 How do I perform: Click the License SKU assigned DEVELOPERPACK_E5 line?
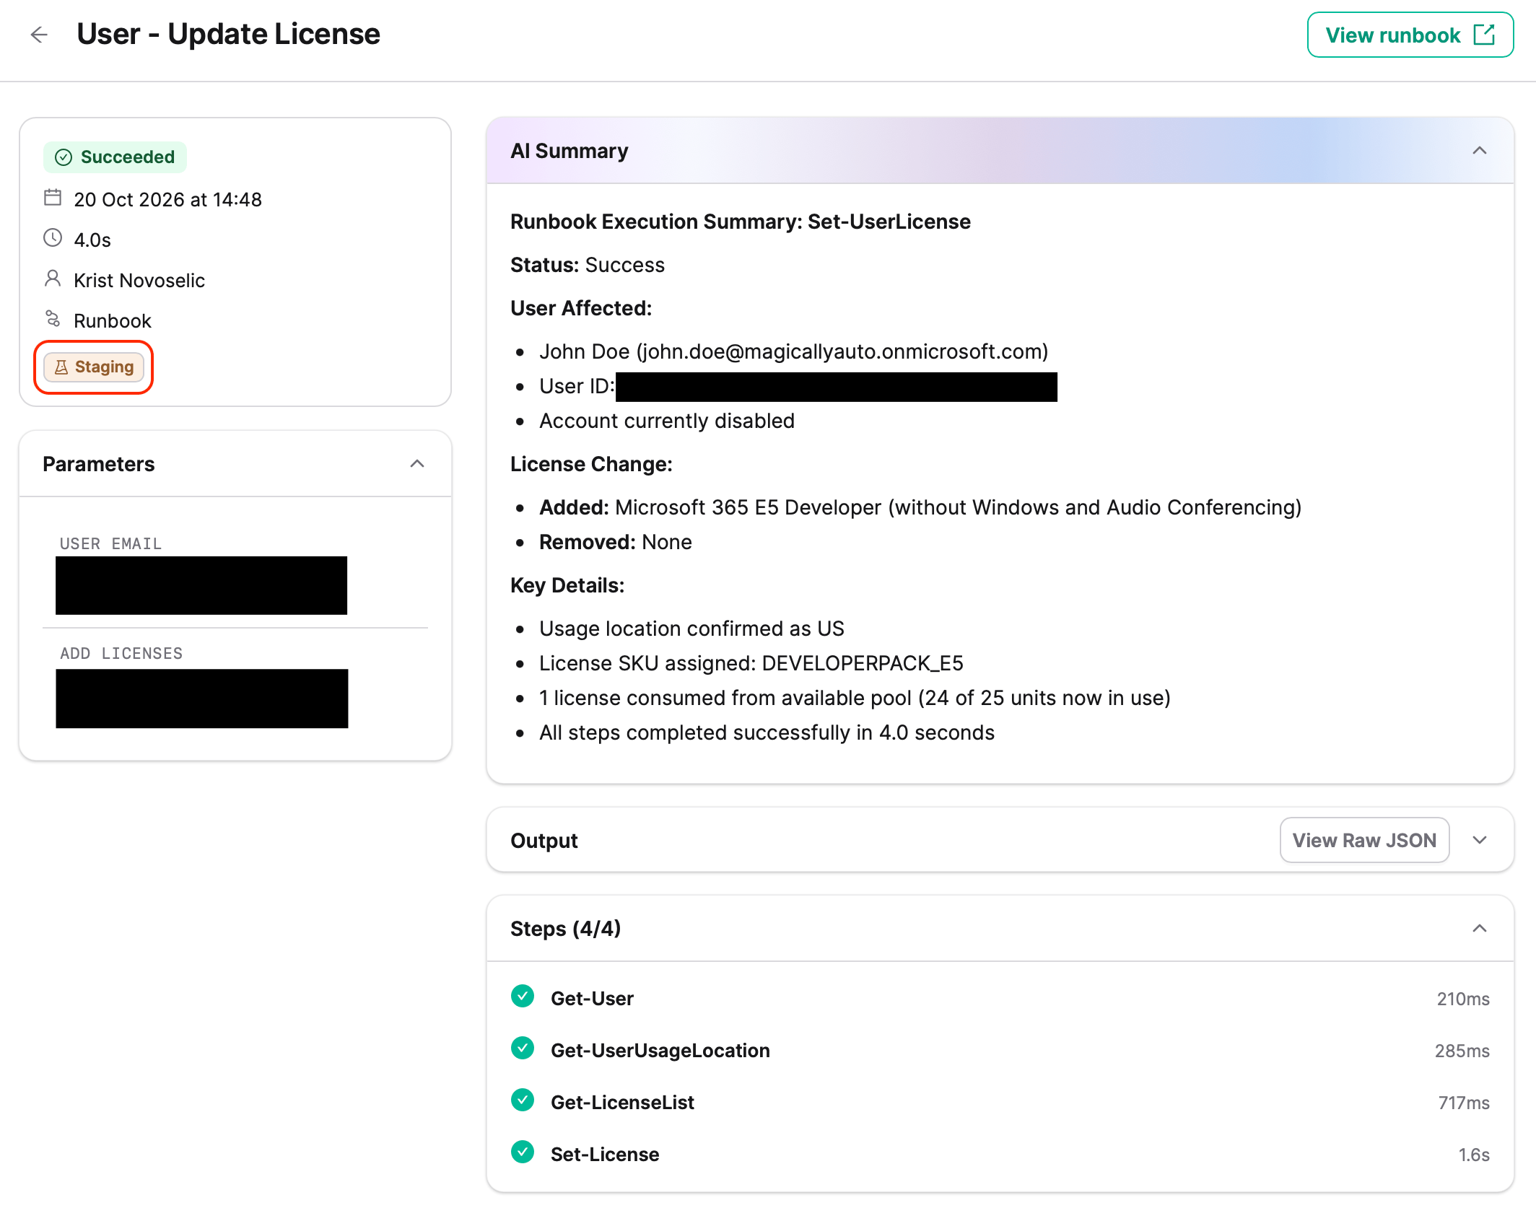click(x=751, y=663)
